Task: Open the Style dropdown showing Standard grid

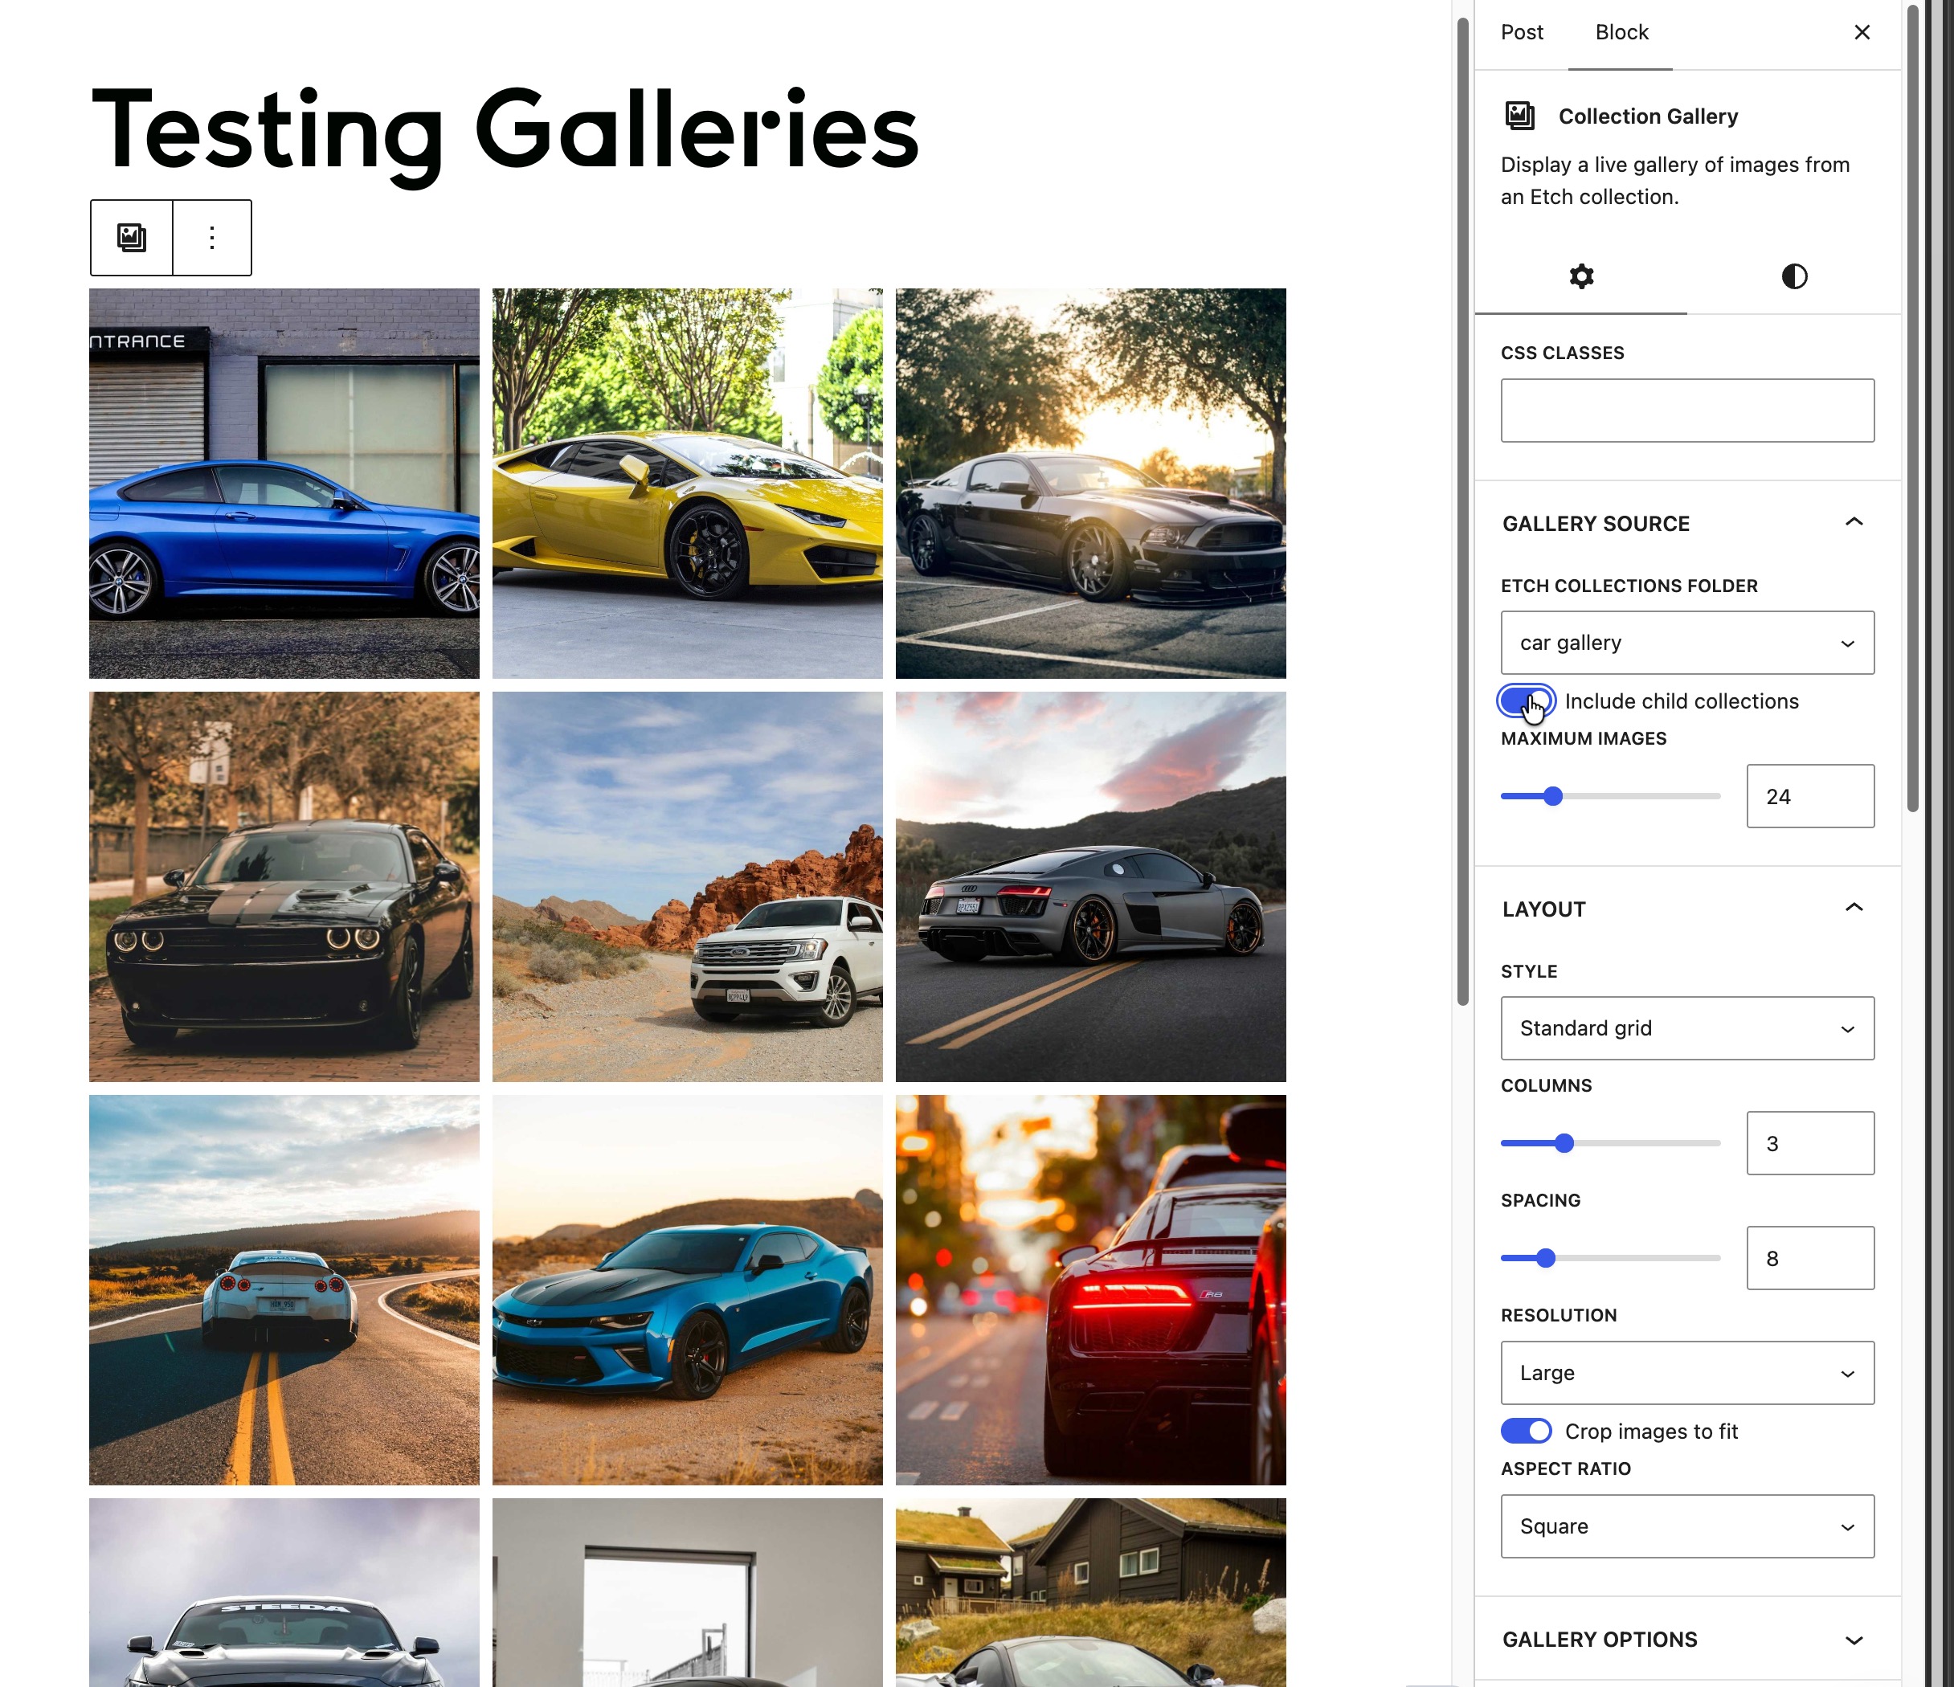Action: pyautogui.click(x=1687, y=1029)
